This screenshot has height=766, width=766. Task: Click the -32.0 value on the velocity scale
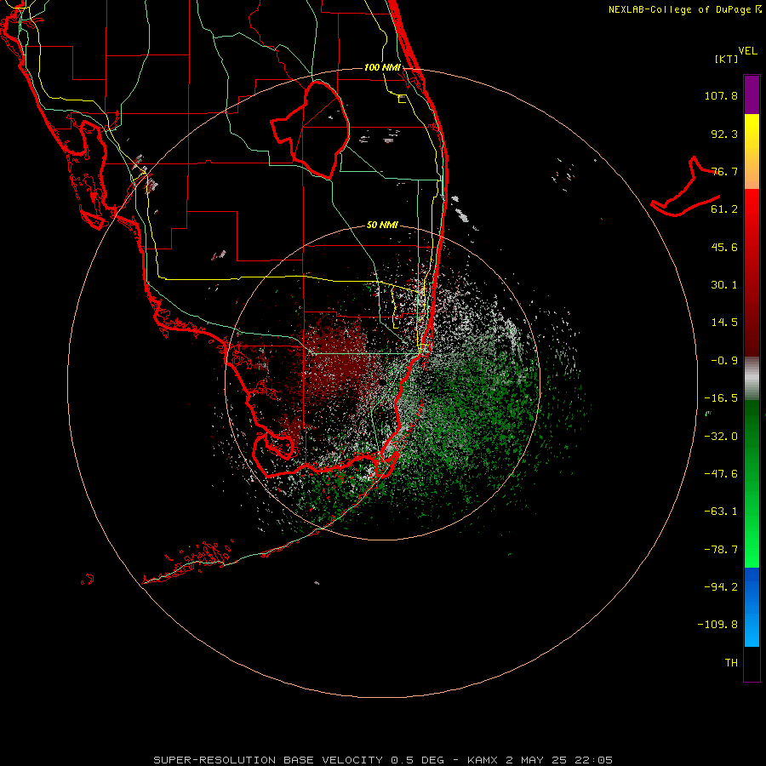[721, 437]
